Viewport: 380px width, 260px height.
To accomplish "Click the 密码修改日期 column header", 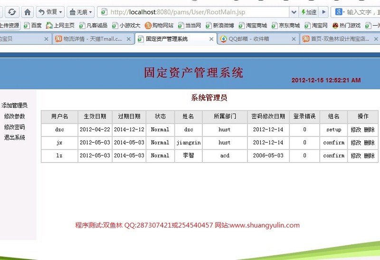I will 268,116.
